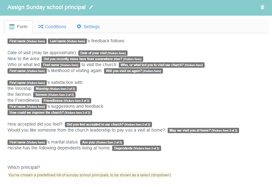Select the Form tab
This screenshot has width=272, height=187.
[x=18, y=27]
